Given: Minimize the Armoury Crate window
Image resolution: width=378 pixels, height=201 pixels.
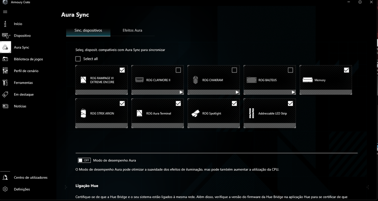Looking at the screenshot, I should 349,2.
